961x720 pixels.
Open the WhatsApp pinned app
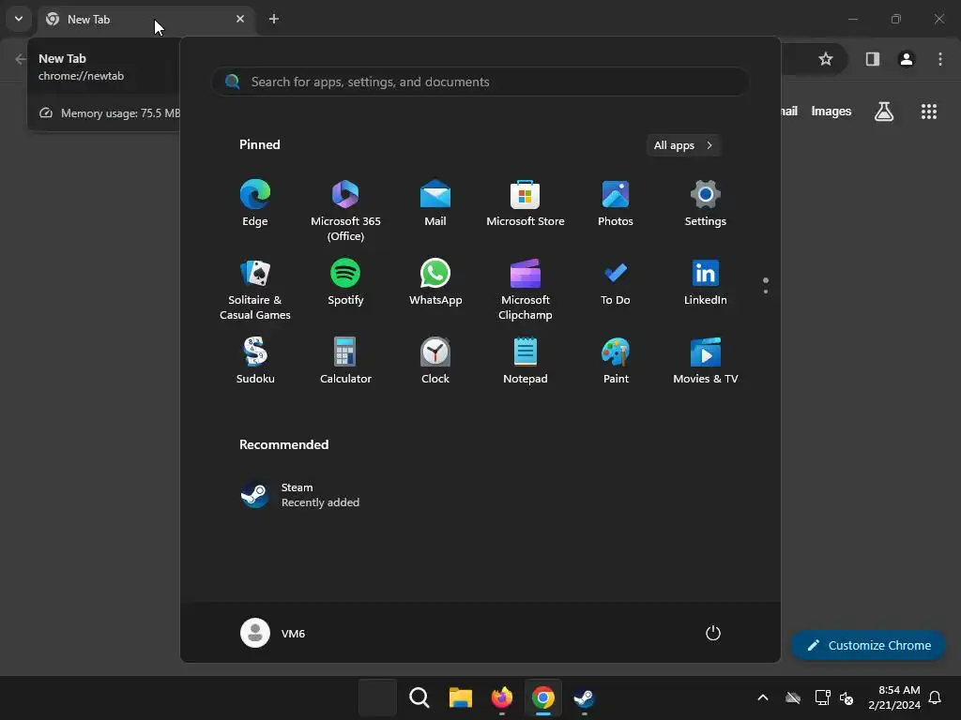click(x=435, y=281)
